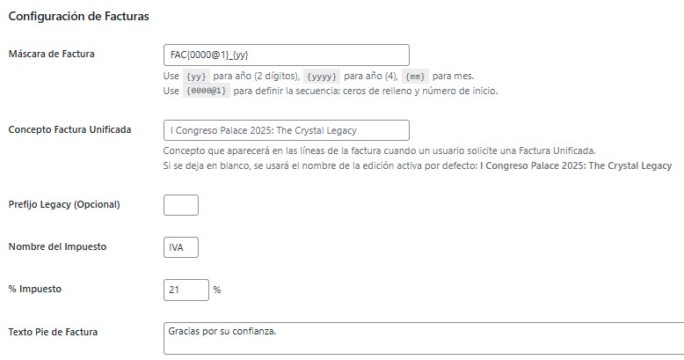Click the {0000@1} sequence code tag
684x360 pixels.
(x=207, y=92)
